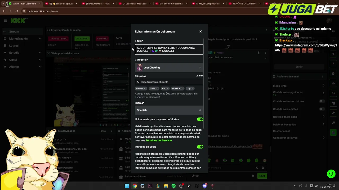339x190 pixels.
Task: Open the Idioma Spanish dropdown
Action: [169, 110]
